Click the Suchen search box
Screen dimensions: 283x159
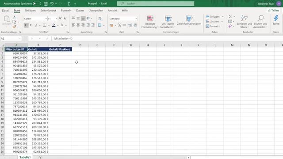pyautogui.click(x=156, y=4)
